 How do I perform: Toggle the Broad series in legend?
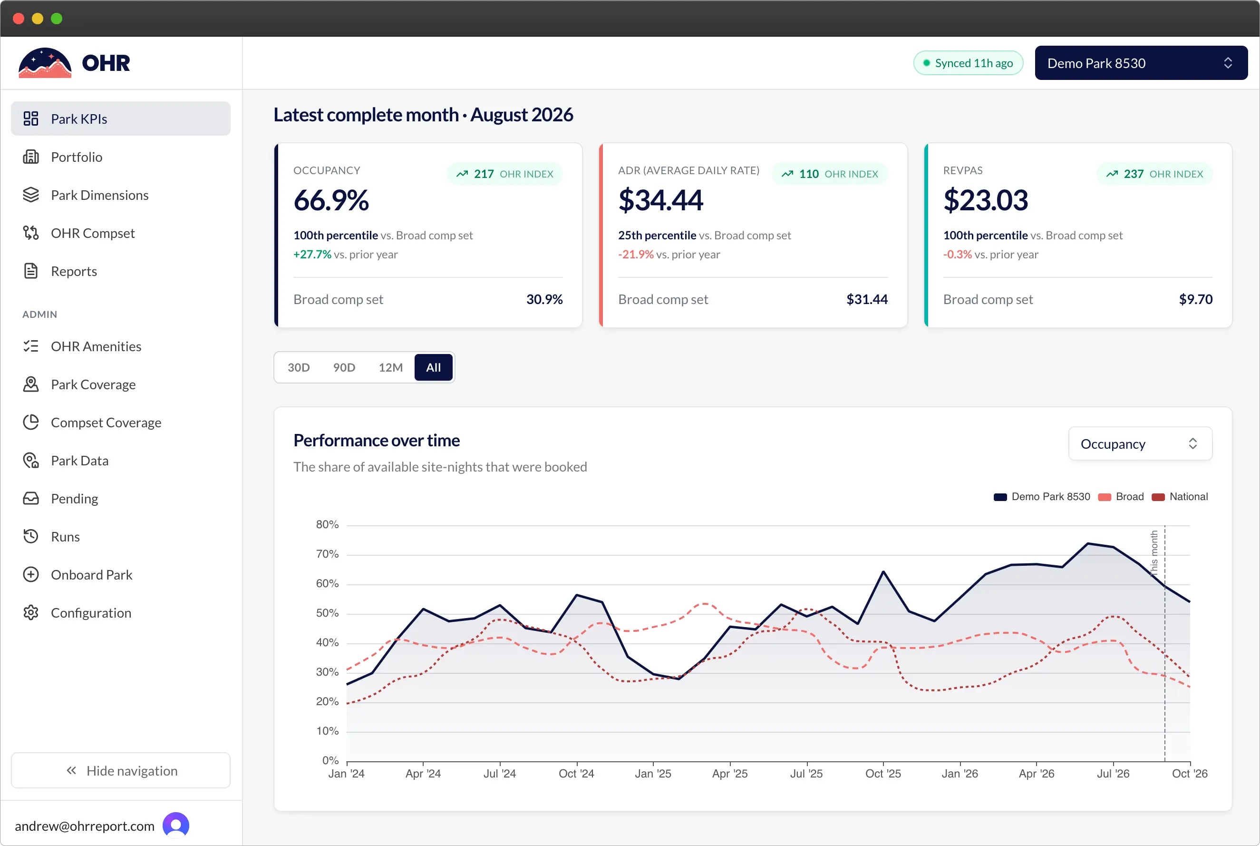click(x=1120, y=497)
